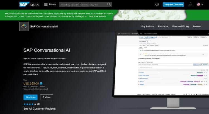The image size is (209, 114).
Task: Open the help question mark icon
Action: [157, 4]
